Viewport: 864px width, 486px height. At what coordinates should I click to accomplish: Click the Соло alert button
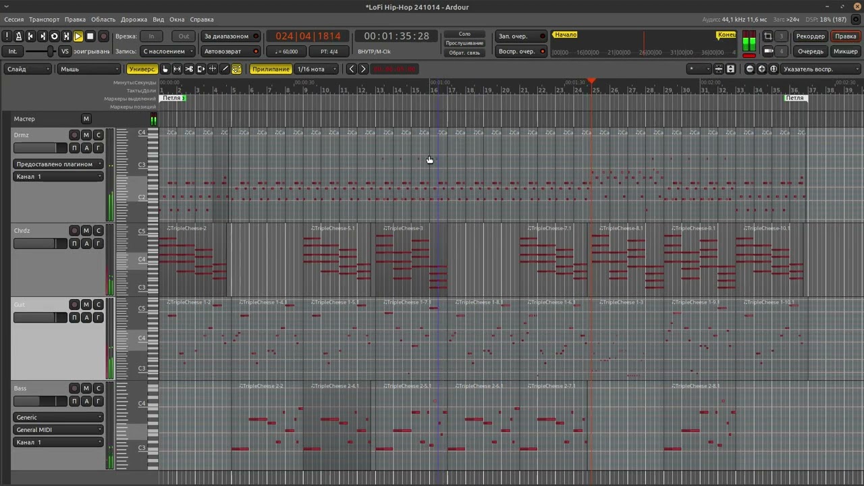click(464, 34)
